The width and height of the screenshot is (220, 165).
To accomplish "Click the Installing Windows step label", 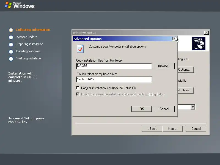I will [28, 51].
